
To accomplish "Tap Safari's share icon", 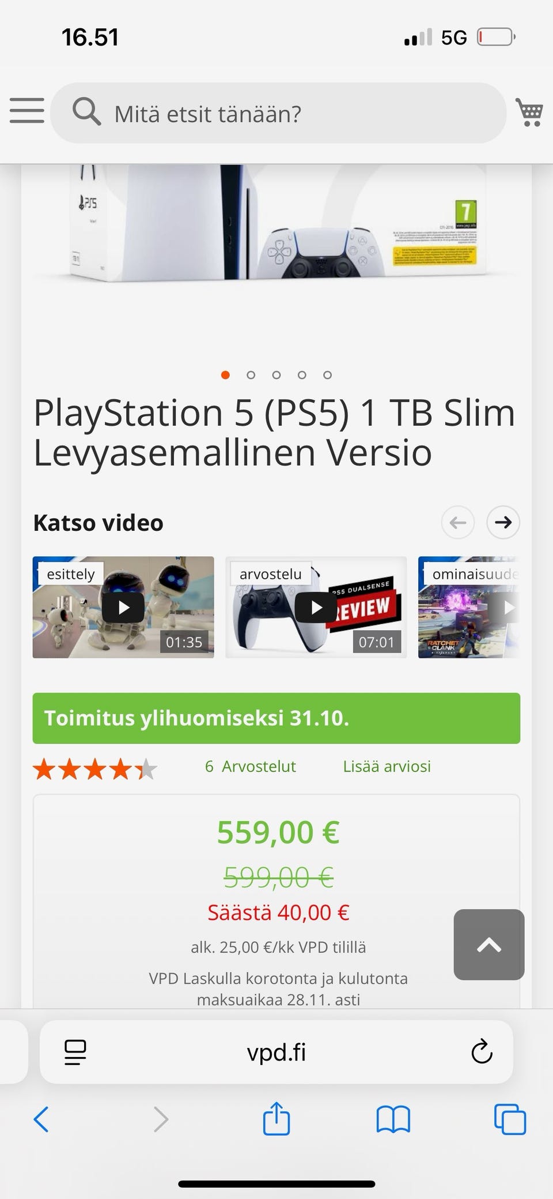I will pos(276,1119).
